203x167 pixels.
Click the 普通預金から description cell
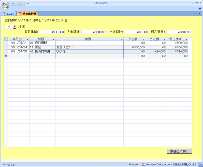[90, 47]
